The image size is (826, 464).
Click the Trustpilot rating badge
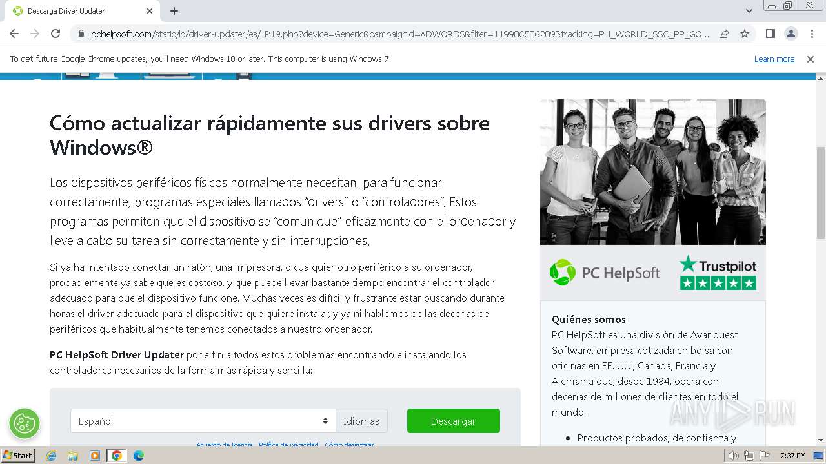718,273
